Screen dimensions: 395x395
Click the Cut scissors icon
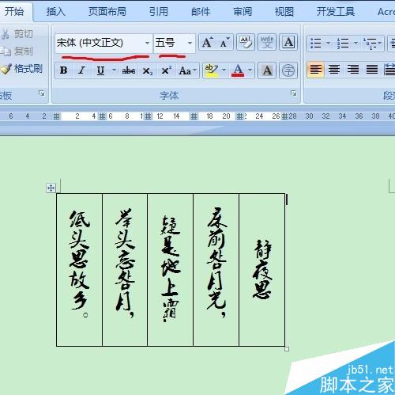click(6, 34)
